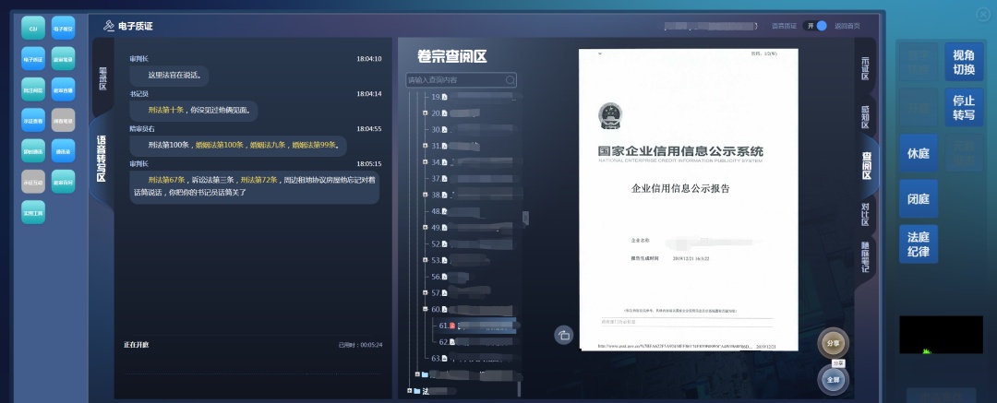Click 婚姻法第100条 highlighted reference
This screenshot has width=997, height=403.
(x=220, y=145)
